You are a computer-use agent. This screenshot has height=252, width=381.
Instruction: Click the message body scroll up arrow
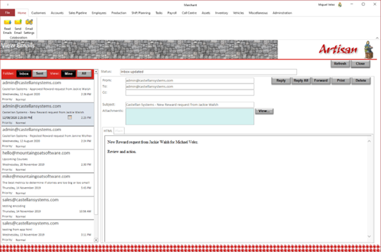point(369,141)
